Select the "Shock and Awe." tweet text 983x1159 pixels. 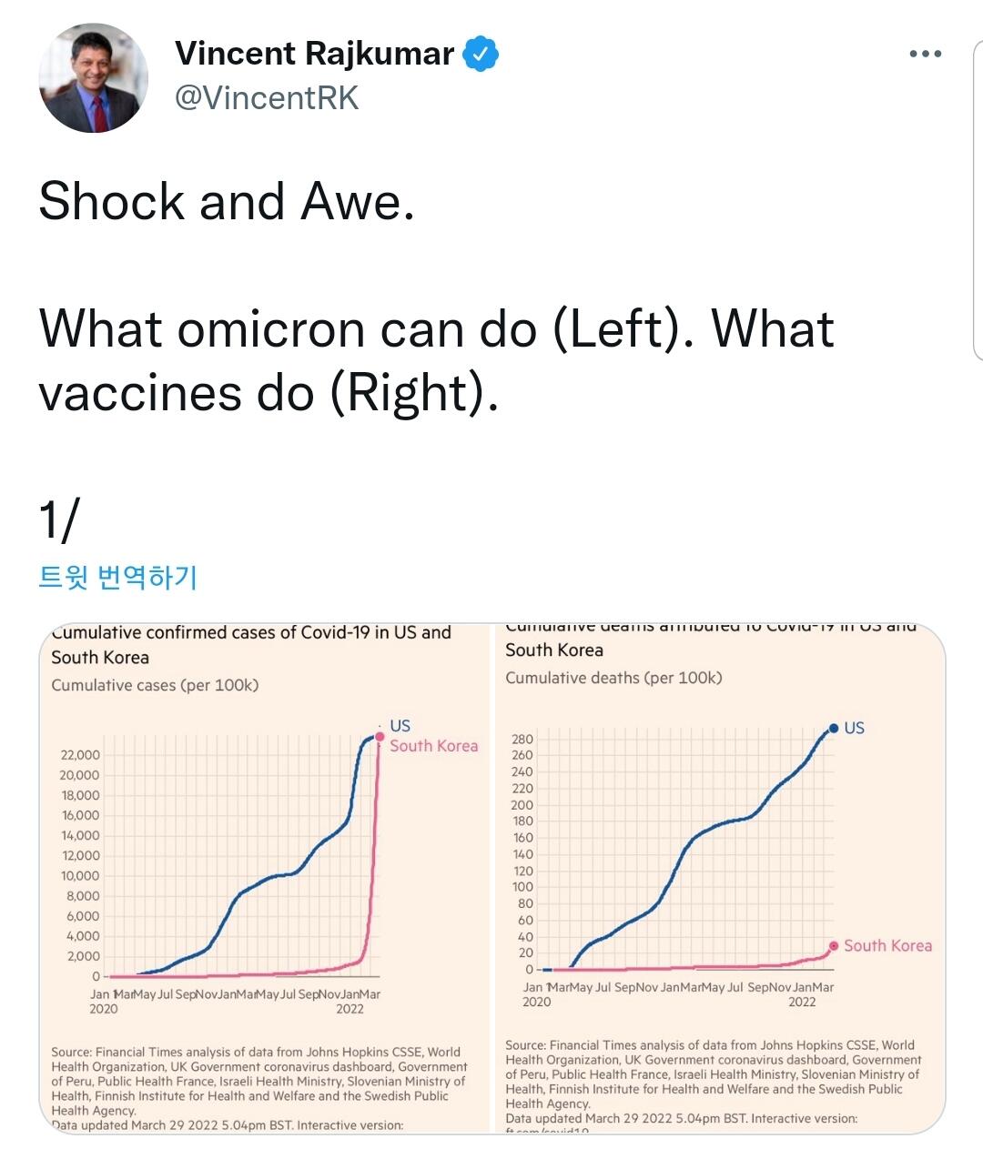[x=227, y=201]
